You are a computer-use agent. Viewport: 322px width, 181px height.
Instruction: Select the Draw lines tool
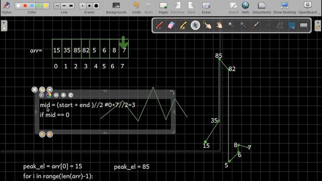(267, 26)
